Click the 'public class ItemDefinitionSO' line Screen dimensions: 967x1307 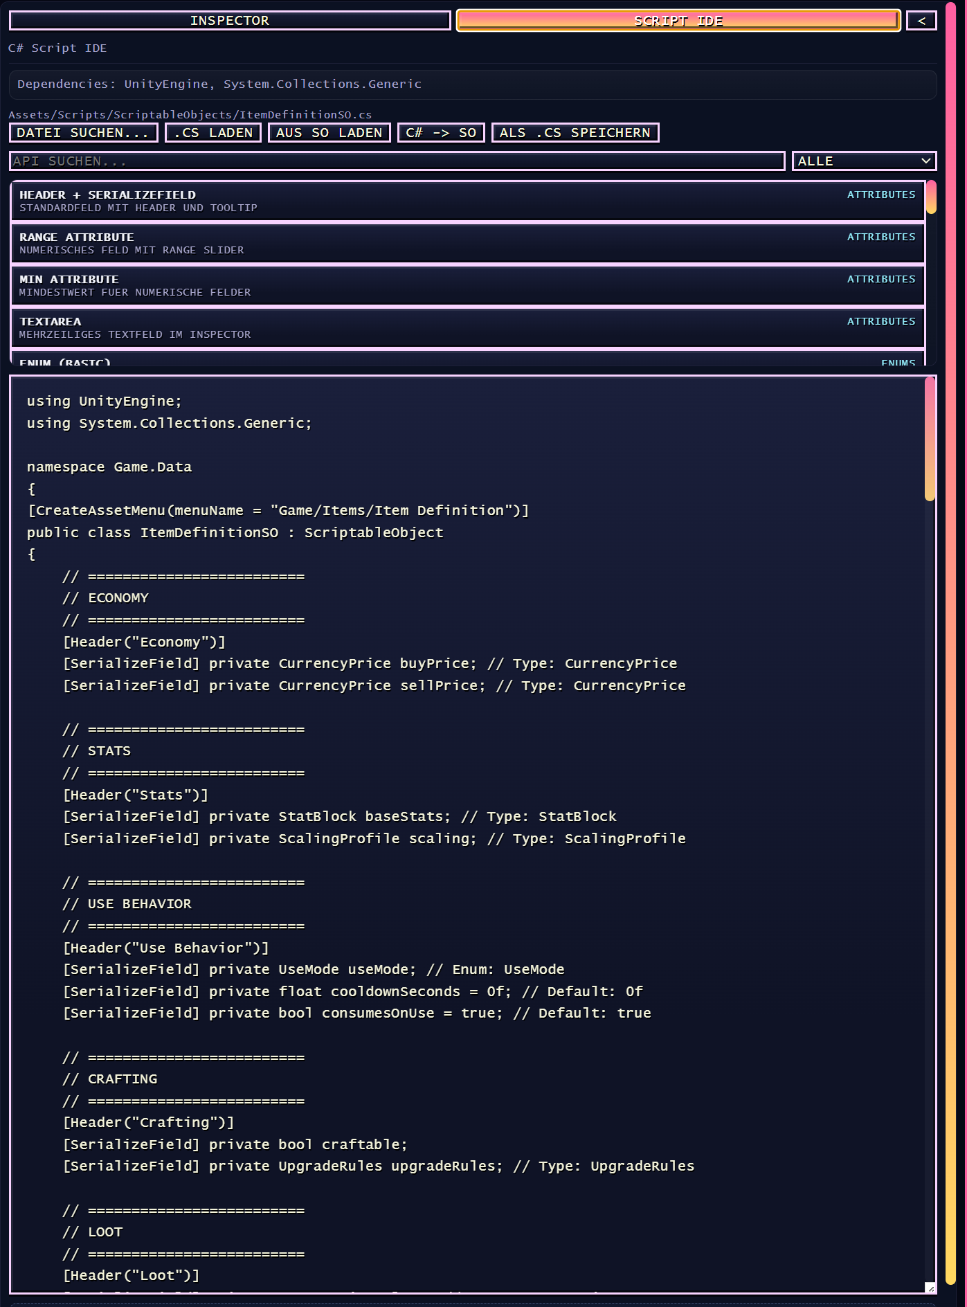click(x=235, y=533)
